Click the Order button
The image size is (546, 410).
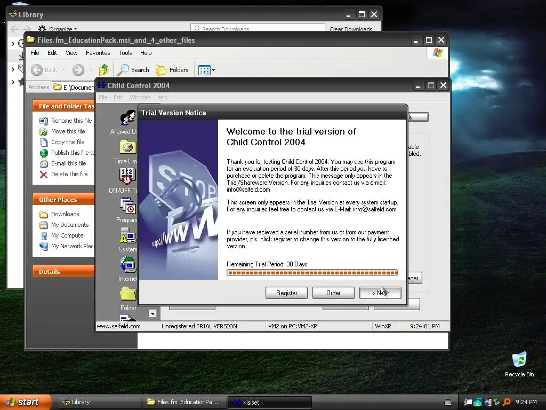pos(333,293)
